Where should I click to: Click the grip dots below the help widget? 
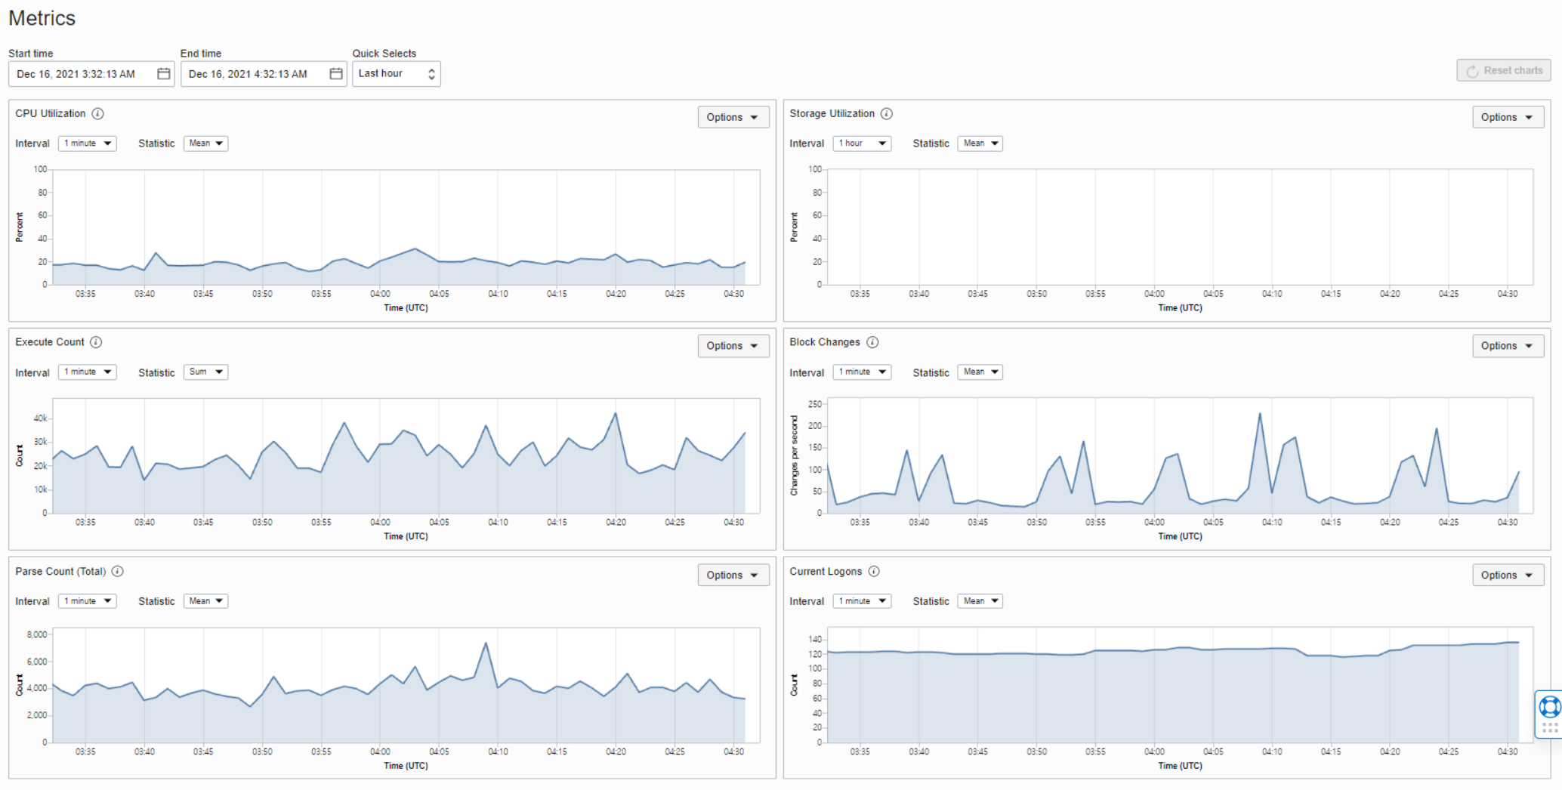[1550, 727]
